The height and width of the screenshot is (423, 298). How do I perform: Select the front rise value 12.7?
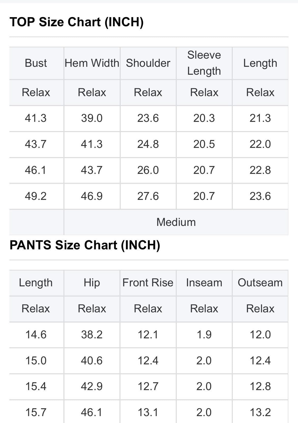(148, 386)
